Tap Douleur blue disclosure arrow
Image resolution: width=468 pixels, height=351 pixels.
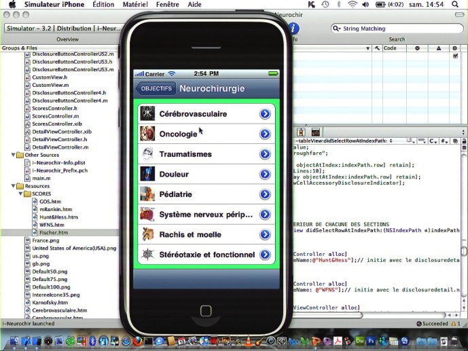pos(265,174)
